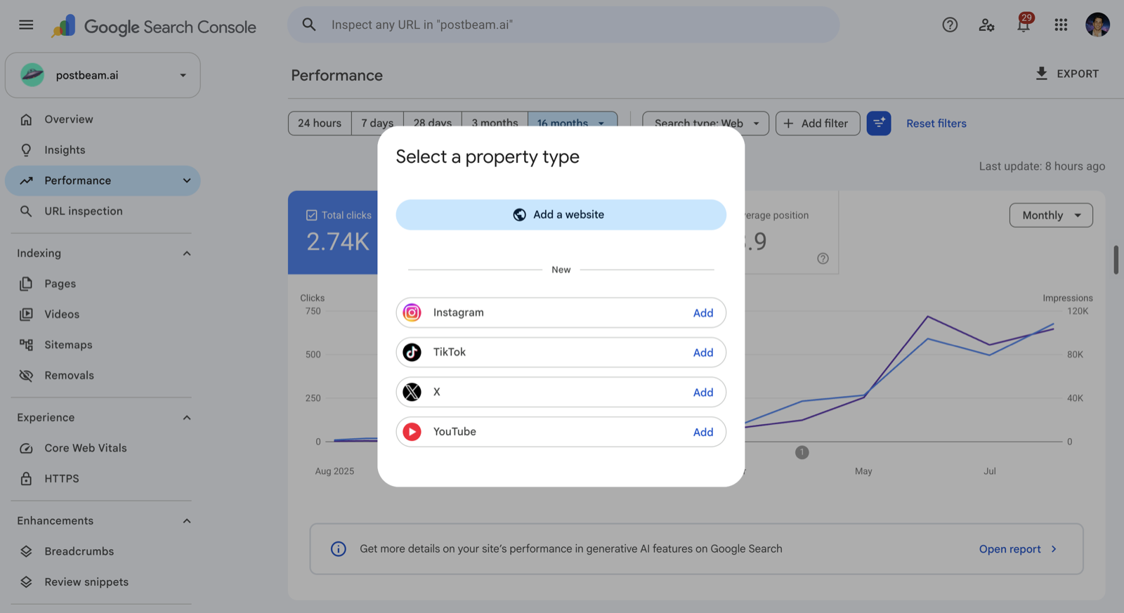Click the Instagram logo icon
Image resolution: width=1124 pixels, height=613 pixels.
(412, 312)
